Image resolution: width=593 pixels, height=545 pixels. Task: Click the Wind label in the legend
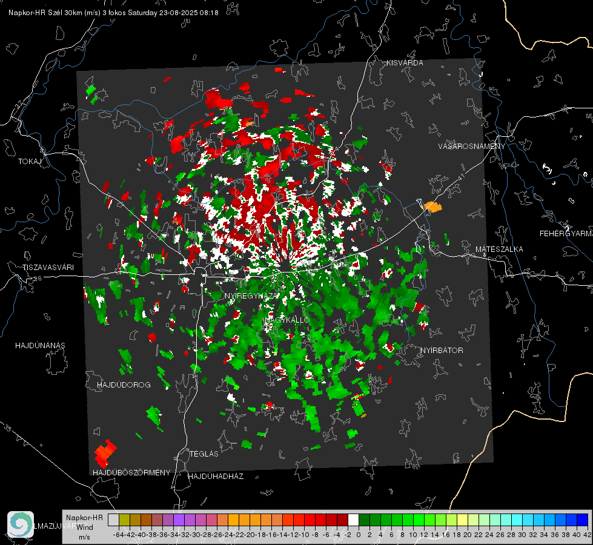click(x=84, y=527)
